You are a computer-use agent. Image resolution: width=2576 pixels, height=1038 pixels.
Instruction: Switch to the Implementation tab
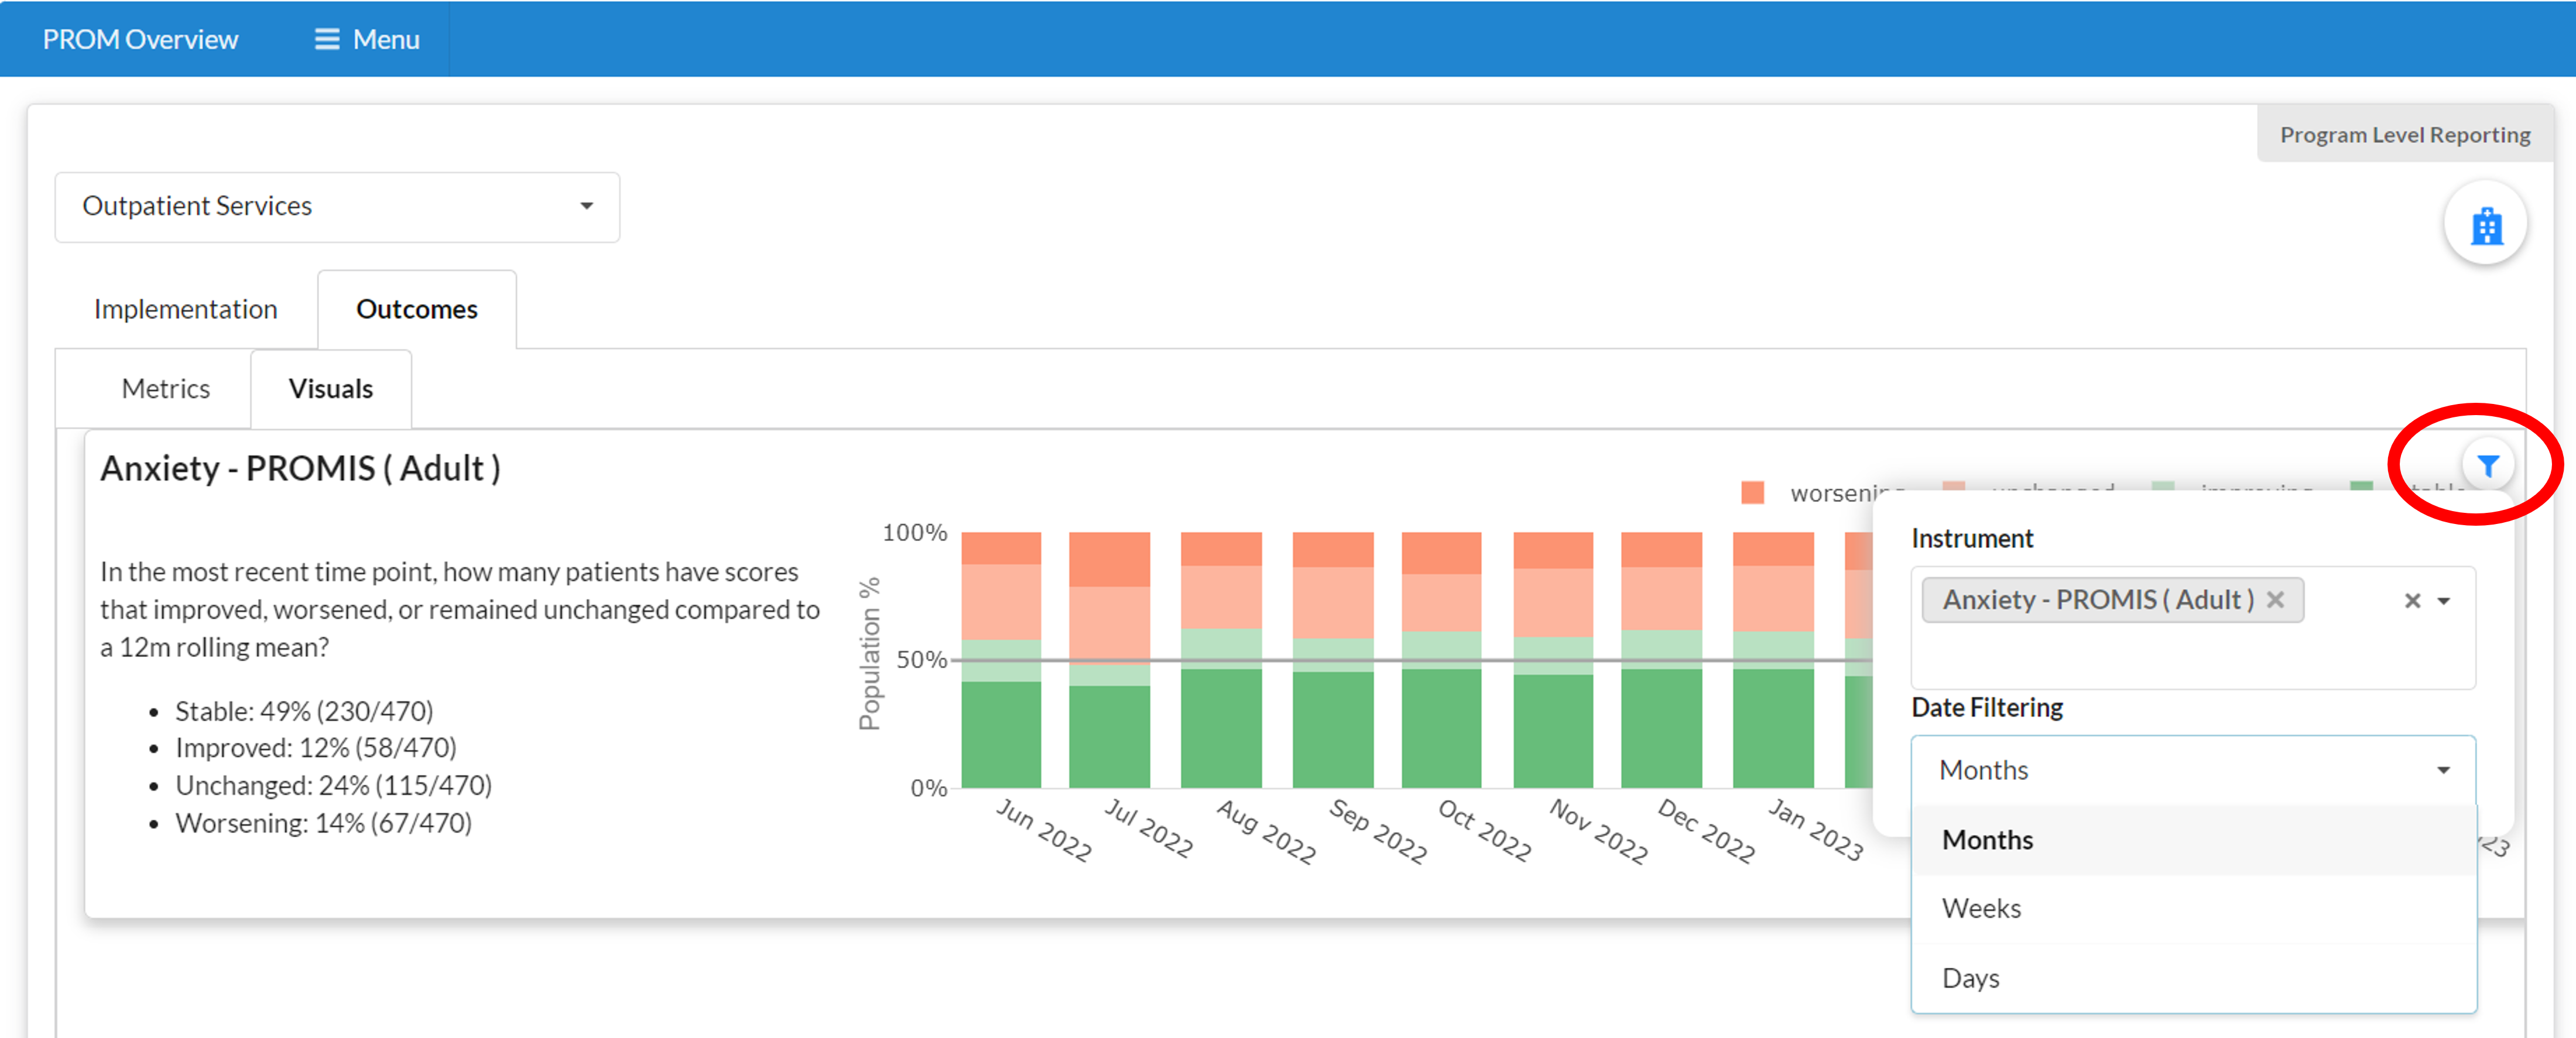(185, 309)
